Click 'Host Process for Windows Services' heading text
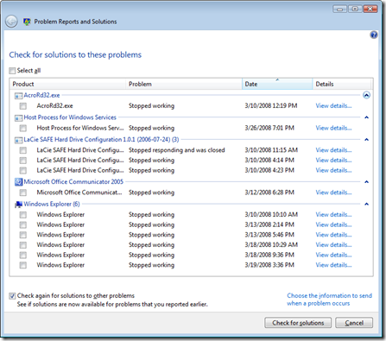386x341 pixels. coord(70,117)
